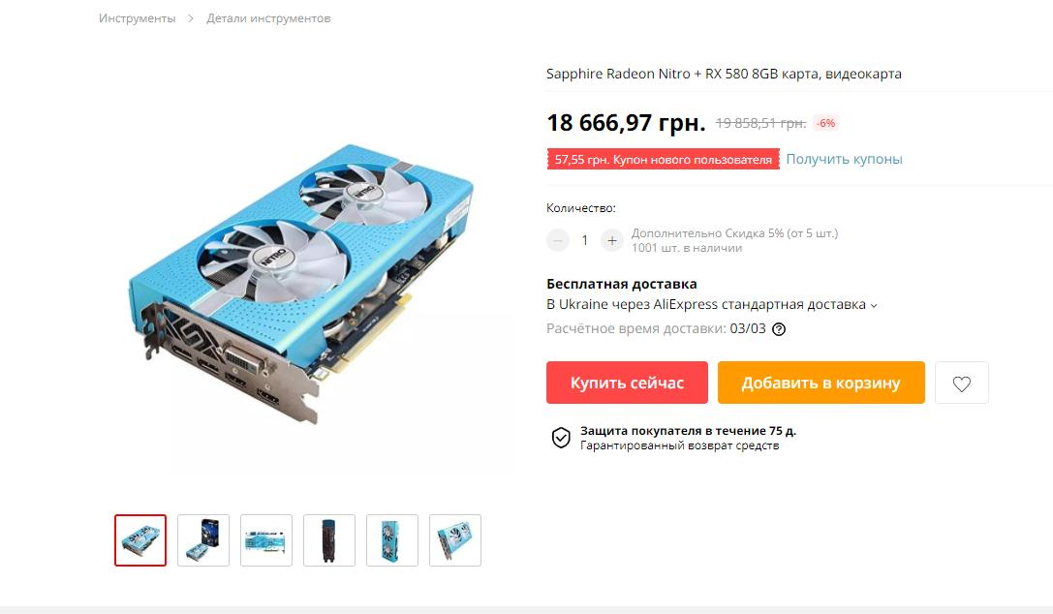Select sixth thumbnail of angled card
1053x614 pixels.
(455, 540)
